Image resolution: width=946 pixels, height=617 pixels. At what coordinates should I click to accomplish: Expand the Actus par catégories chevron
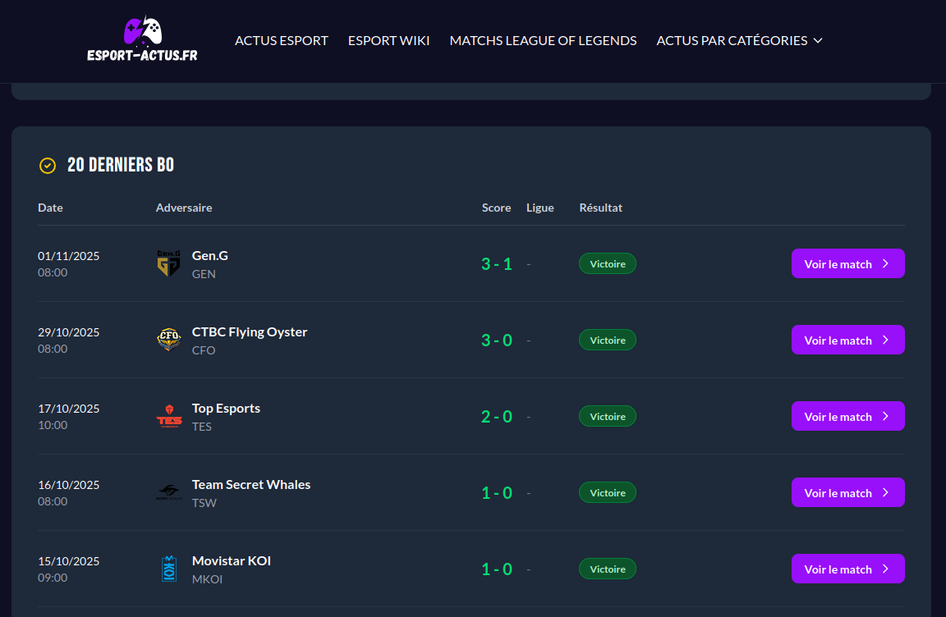pyautogui.click(x=818, y=40)
